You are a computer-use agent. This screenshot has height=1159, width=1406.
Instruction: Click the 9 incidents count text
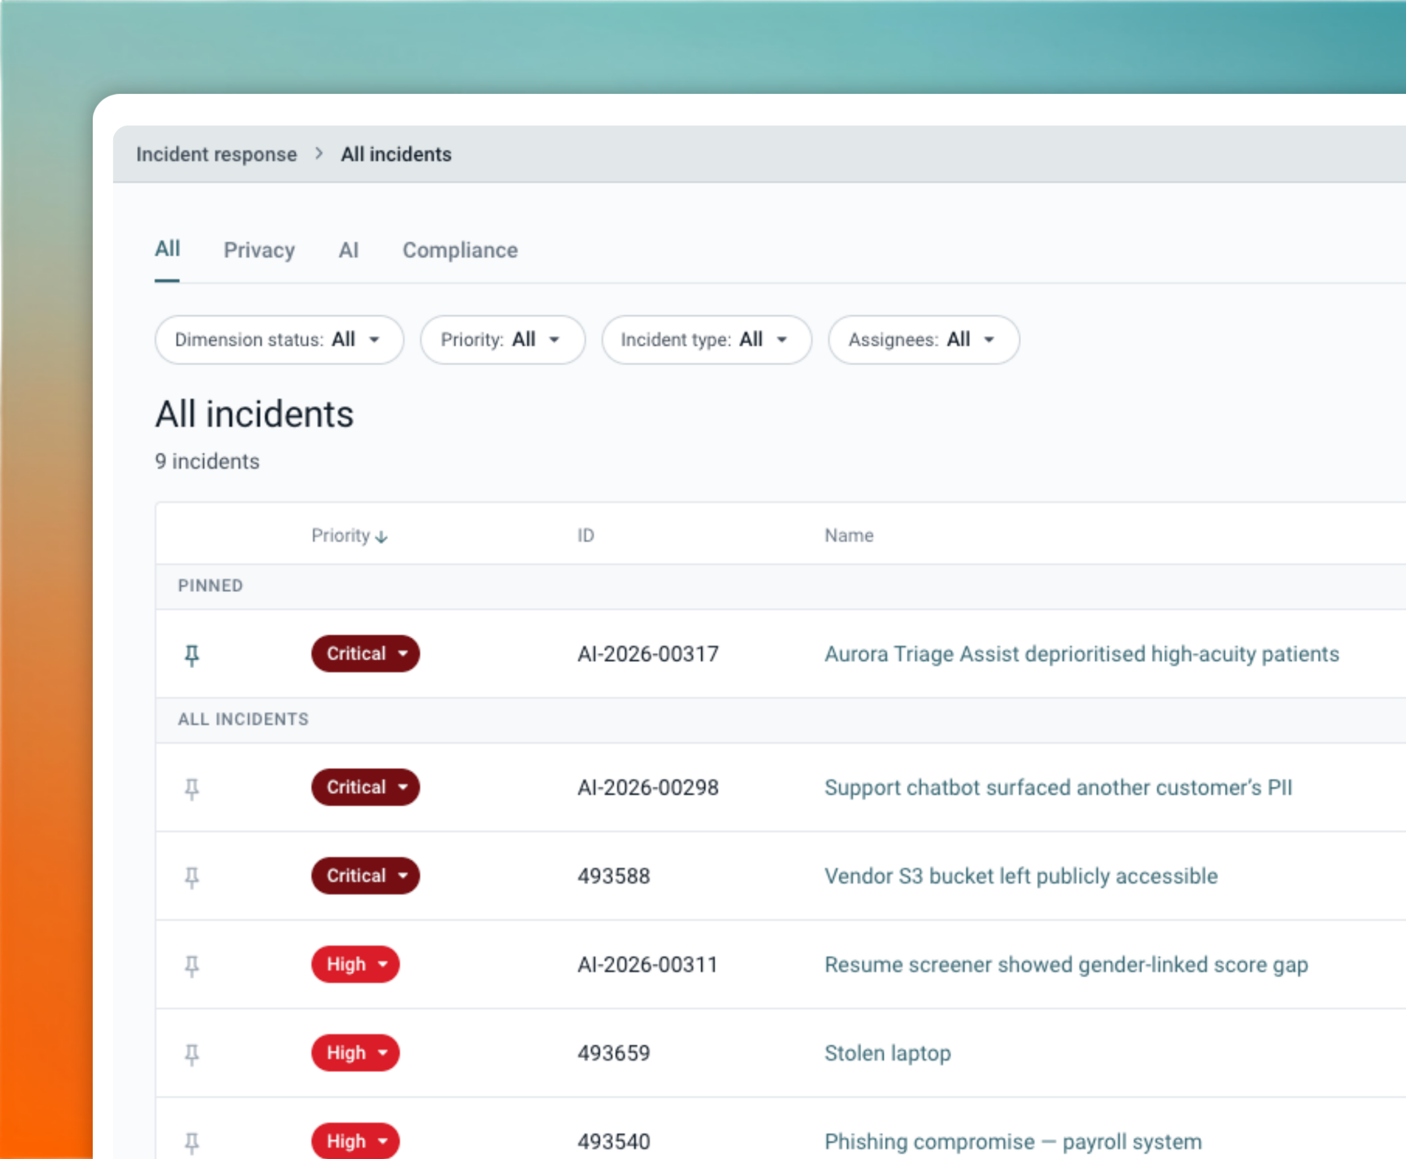coord(208,461)
